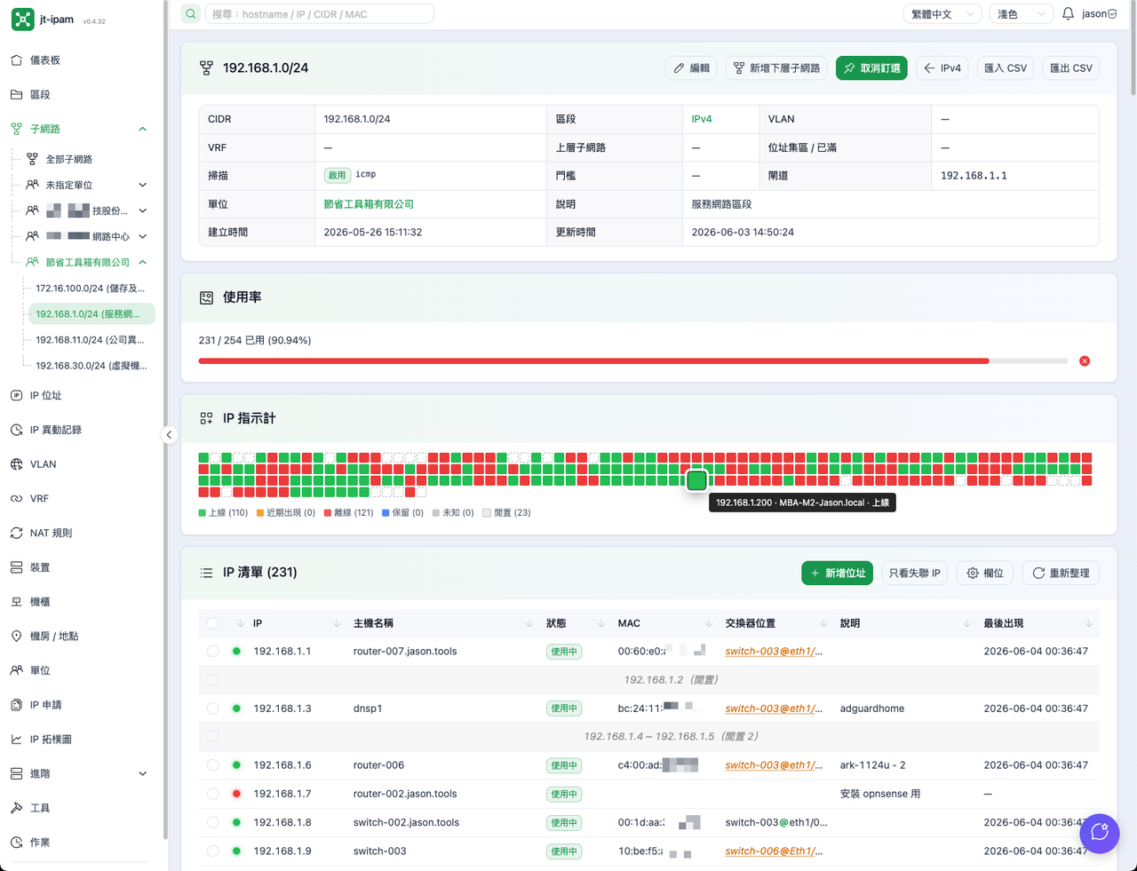
Task: Select the checkbox for 192.168.1.1 row
Action: tap(213, 652)
